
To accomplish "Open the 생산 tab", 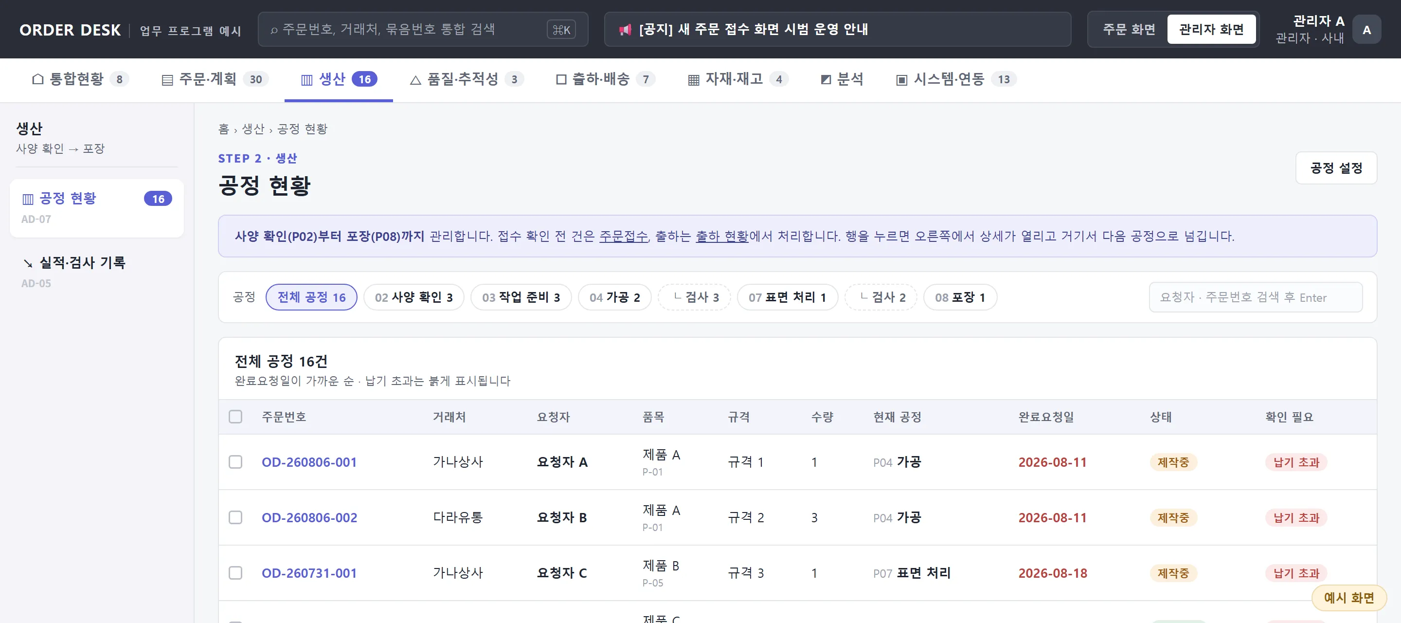I will click(338, 79).
